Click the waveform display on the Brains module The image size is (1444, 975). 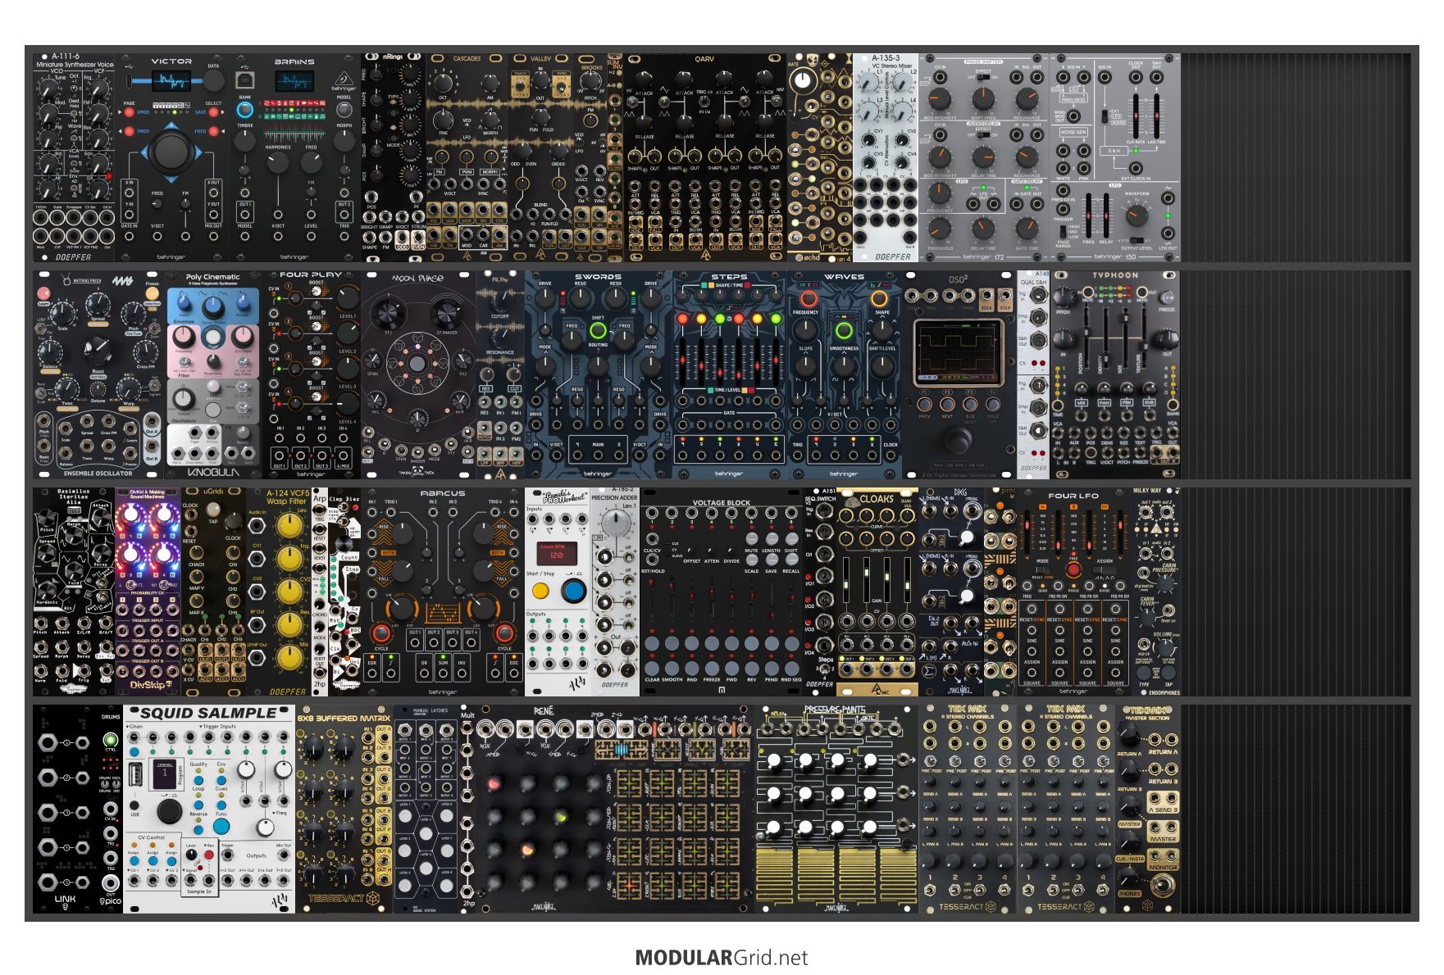(294, 81)
